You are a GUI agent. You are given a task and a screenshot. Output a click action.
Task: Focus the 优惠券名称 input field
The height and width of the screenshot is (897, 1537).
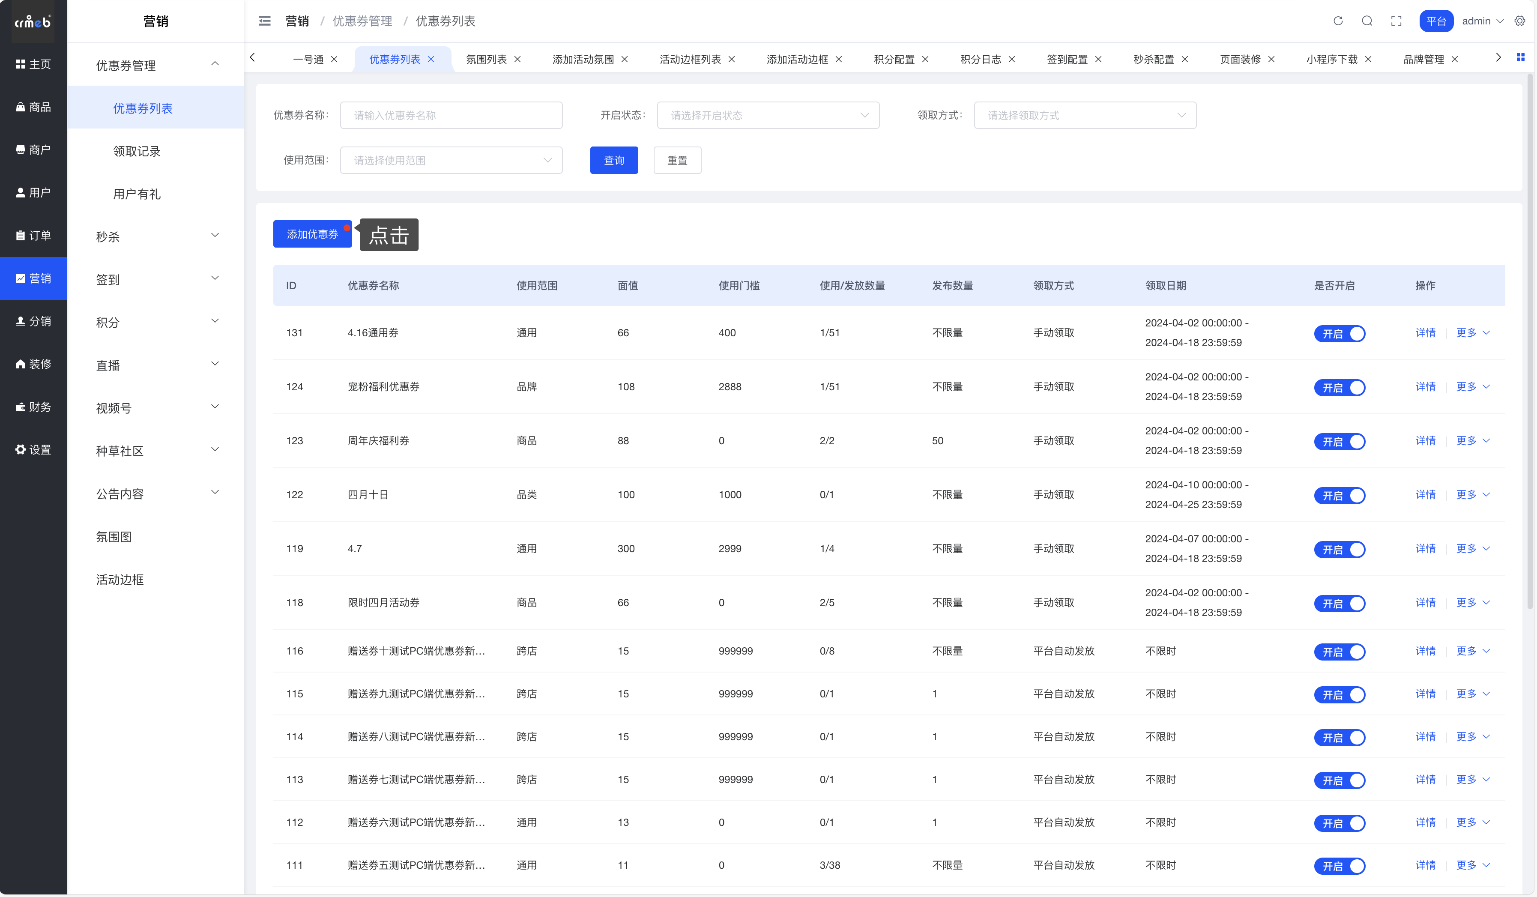point(451,115)
